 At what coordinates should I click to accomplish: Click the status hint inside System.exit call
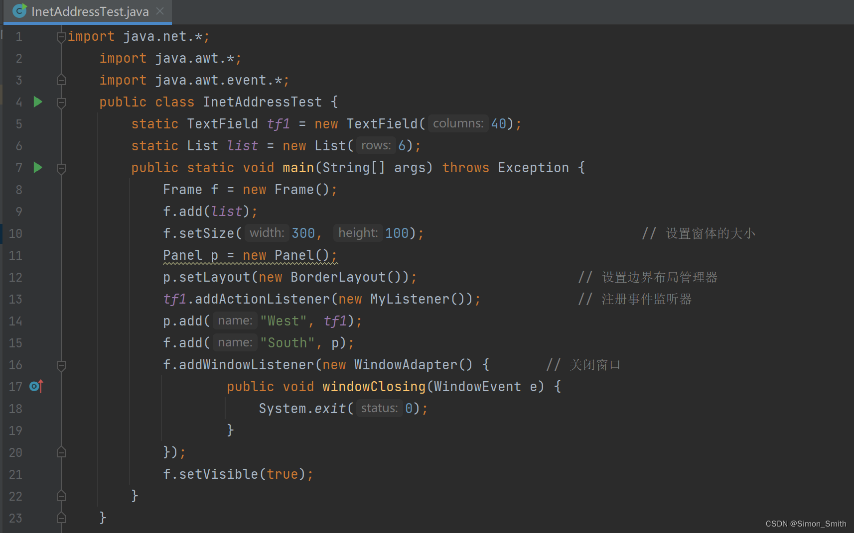tap(379, 408)
